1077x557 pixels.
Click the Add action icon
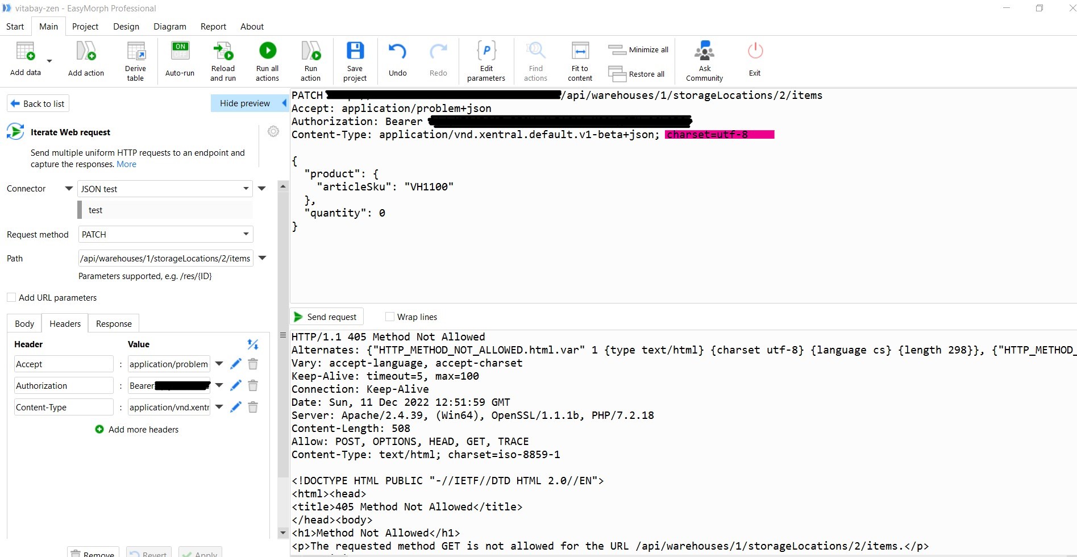86,52
